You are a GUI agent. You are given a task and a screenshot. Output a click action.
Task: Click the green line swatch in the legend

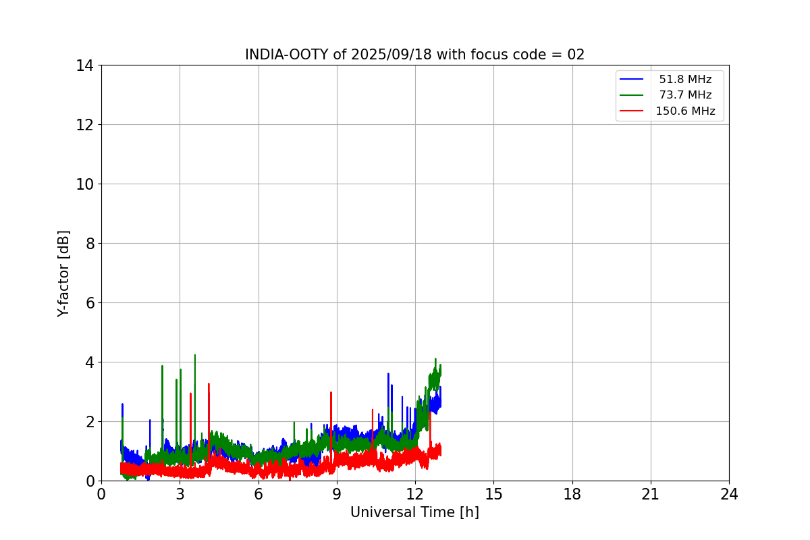(632, 95)
